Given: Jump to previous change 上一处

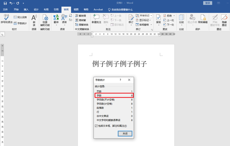Looking at the screenshot, I should pos(169,20).
